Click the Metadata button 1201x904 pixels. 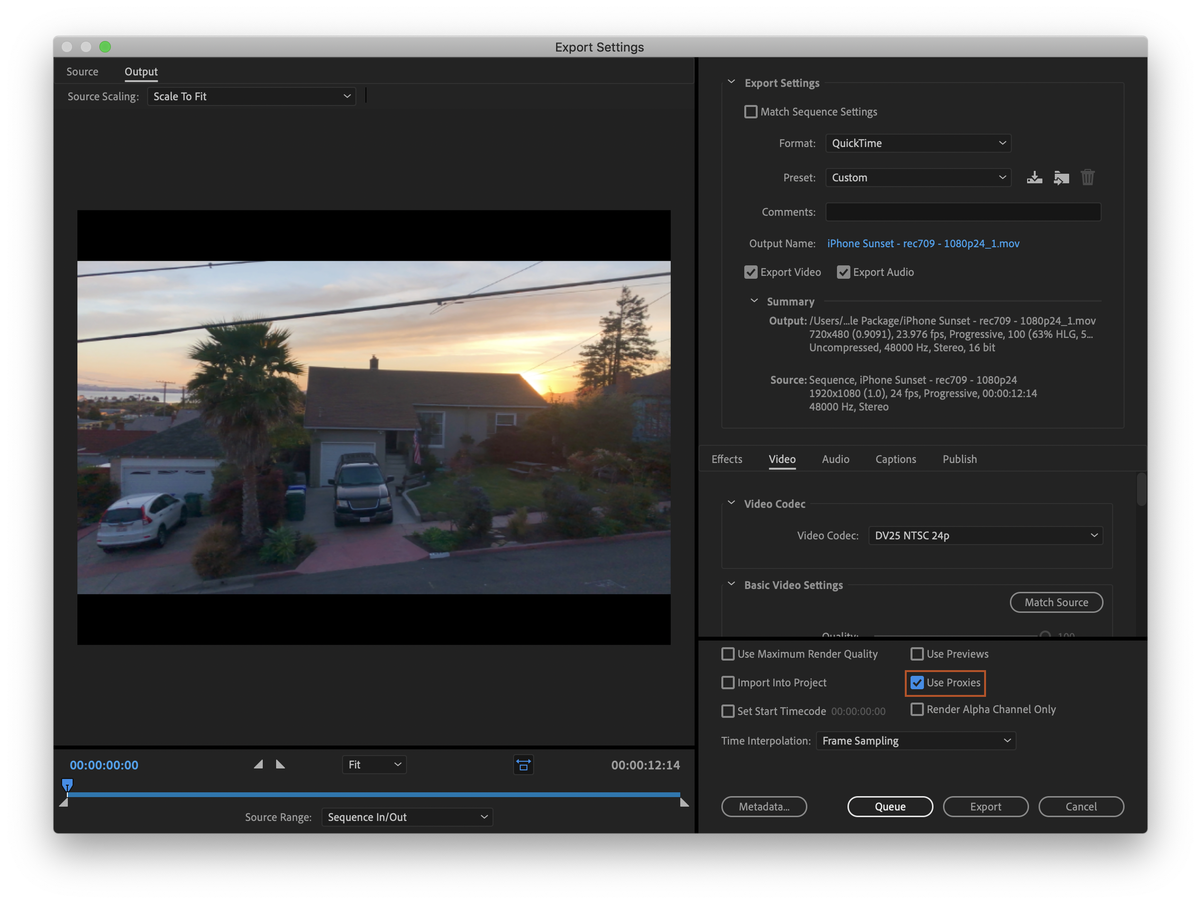[765, 806]
